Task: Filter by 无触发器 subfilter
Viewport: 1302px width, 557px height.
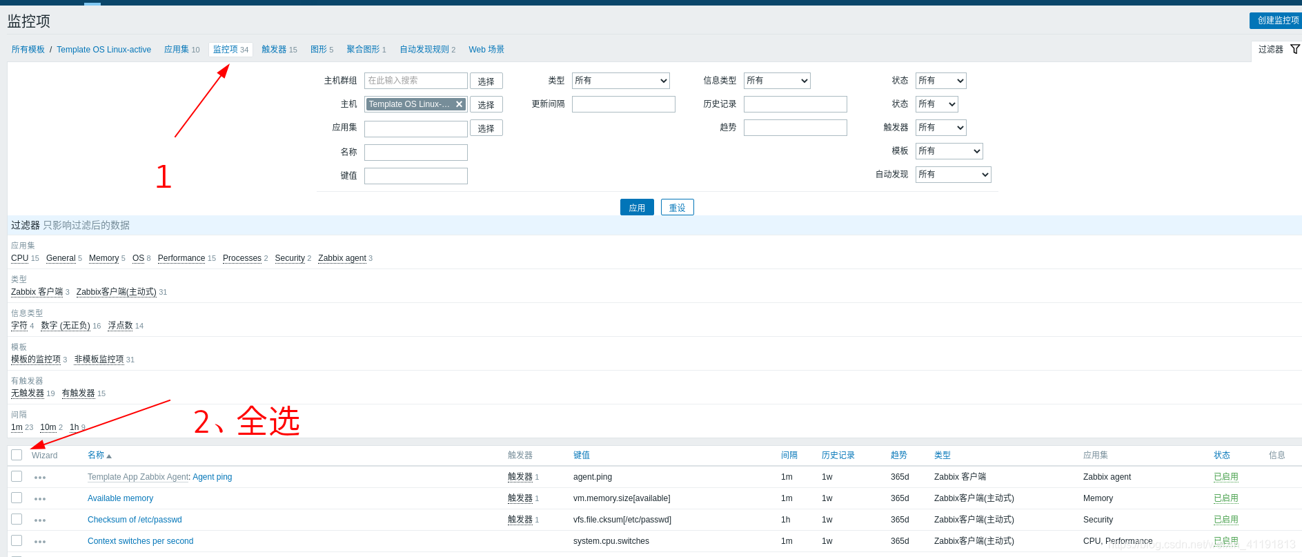Action: click(x=28, y=393)
